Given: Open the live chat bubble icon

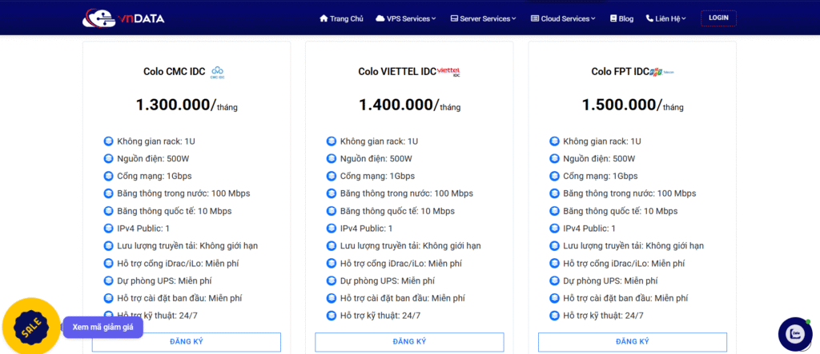Looking at the screenshot, I should click(795, 333).
